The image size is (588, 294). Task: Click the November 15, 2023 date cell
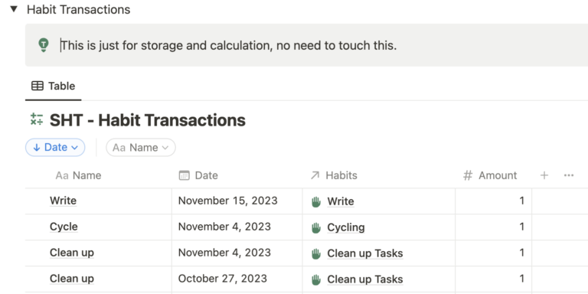(x=237, y=201)
